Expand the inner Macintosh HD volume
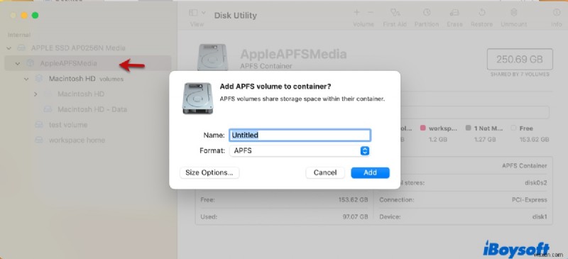The width and height of the screenshot is (568, 259). pos(35,94)
